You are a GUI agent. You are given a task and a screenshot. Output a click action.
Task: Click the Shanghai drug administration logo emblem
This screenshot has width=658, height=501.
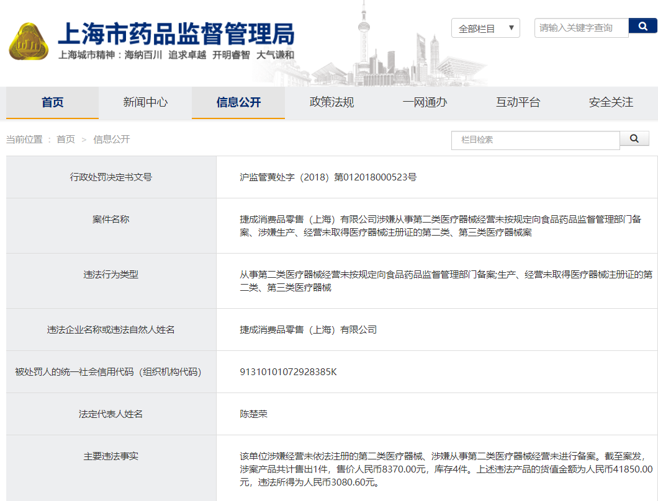click(28, 42)
